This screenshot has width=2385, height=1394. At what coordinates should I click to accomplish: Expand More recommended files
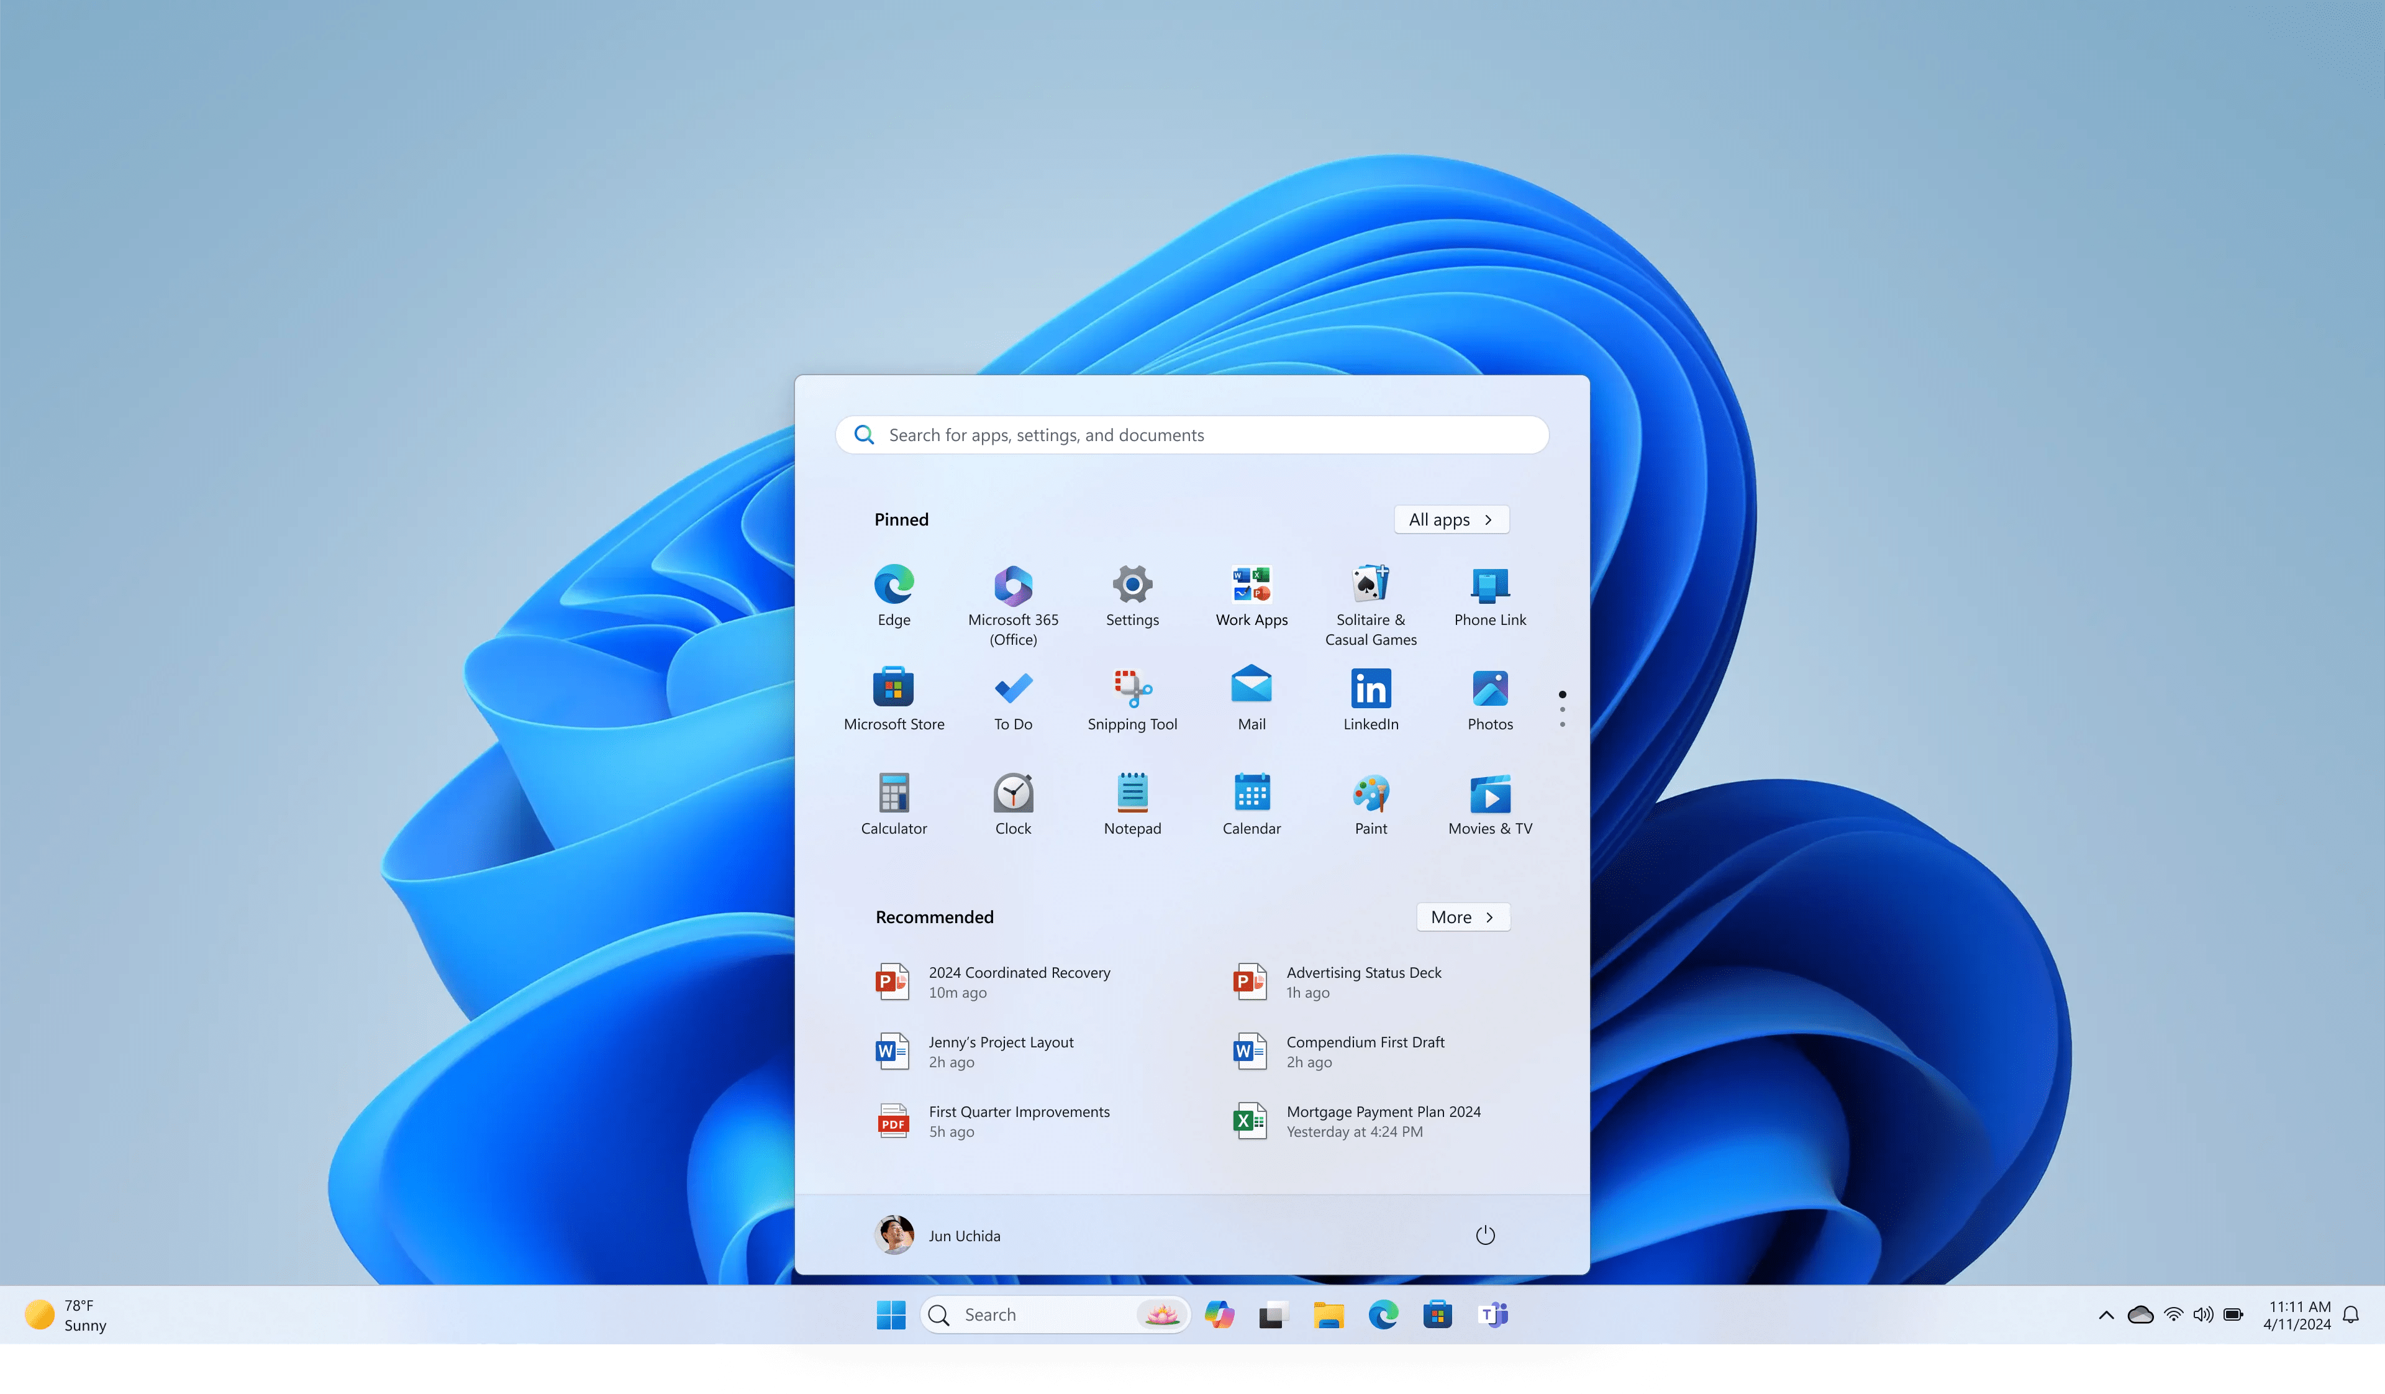coord(1462,917)
